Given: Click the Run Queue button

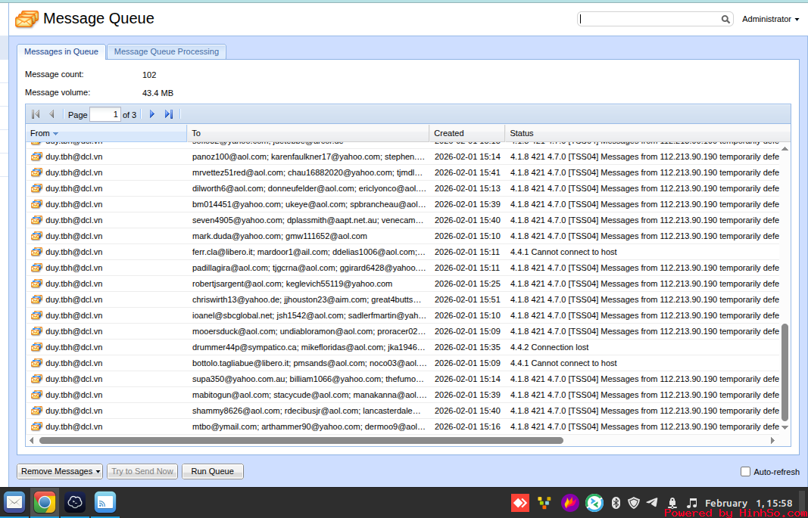Looking at the screenshot, I should [213, 471].
